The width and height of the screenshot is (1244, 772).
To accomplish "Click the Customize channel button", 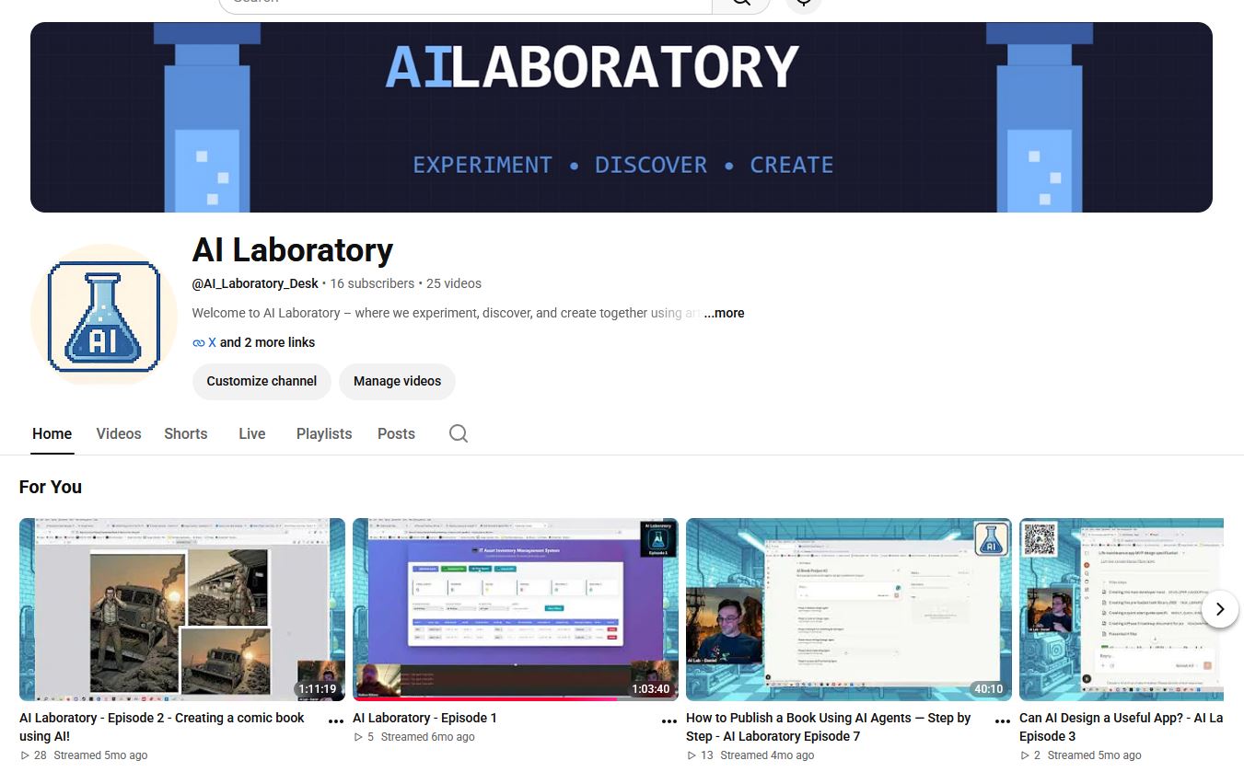I will point(262,381).
